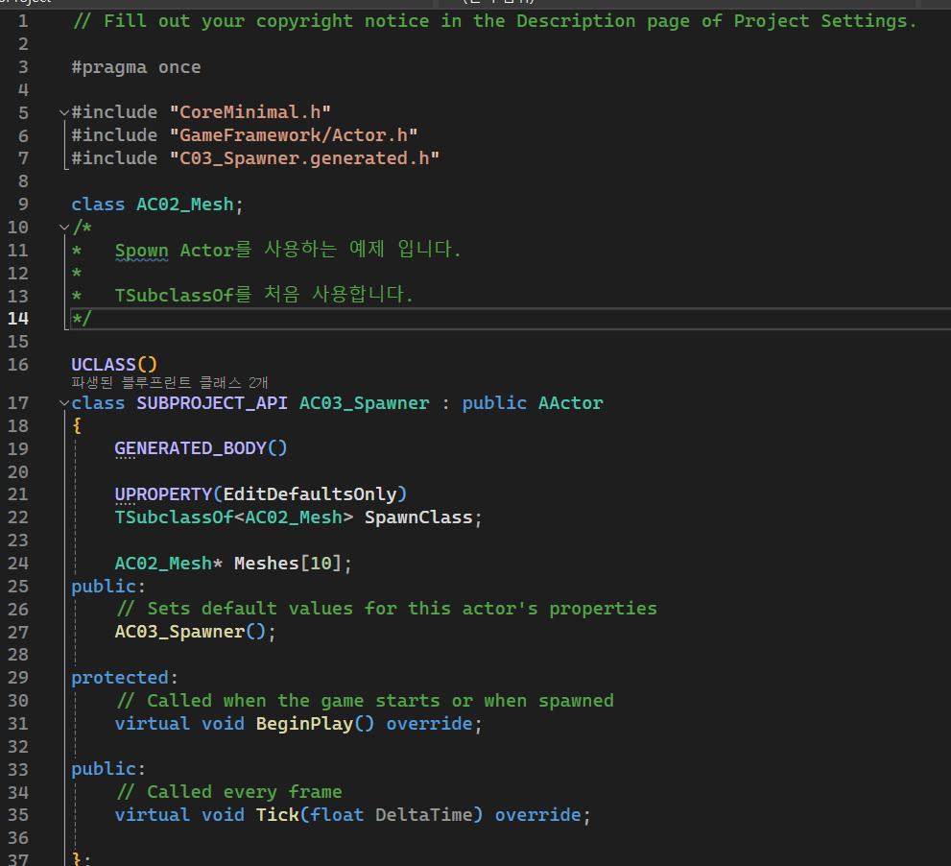Click the "Called when the game starts" comment
Image resolution: width=951 pixels, height=866 pixels.
[365, 701]
